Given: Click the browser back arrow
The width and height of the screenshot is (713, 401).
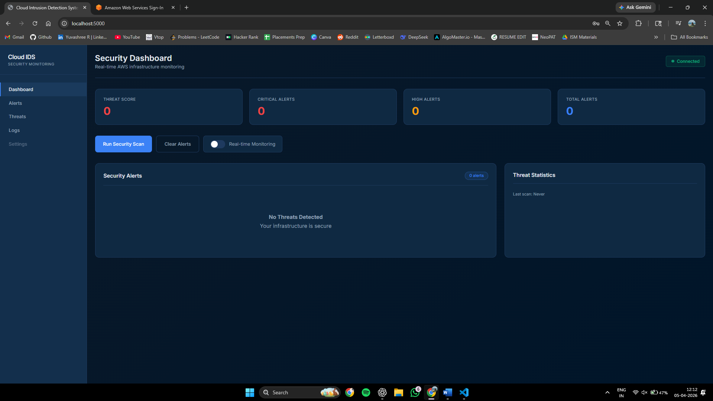Looking at the screenshot, I should point(8,23).
